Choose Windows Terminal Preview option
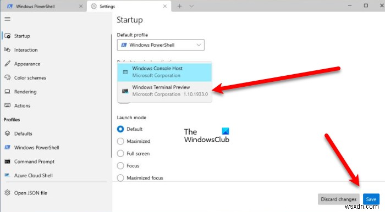This screenshot has width=385, height=212. [164, 91]
